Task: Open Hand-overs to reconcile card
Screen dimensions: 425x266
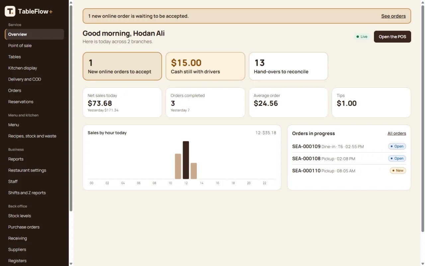Action: [289, 66]
